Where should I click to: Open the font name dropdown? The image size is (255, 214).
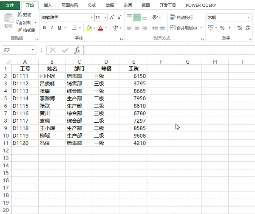click(92, 17)
